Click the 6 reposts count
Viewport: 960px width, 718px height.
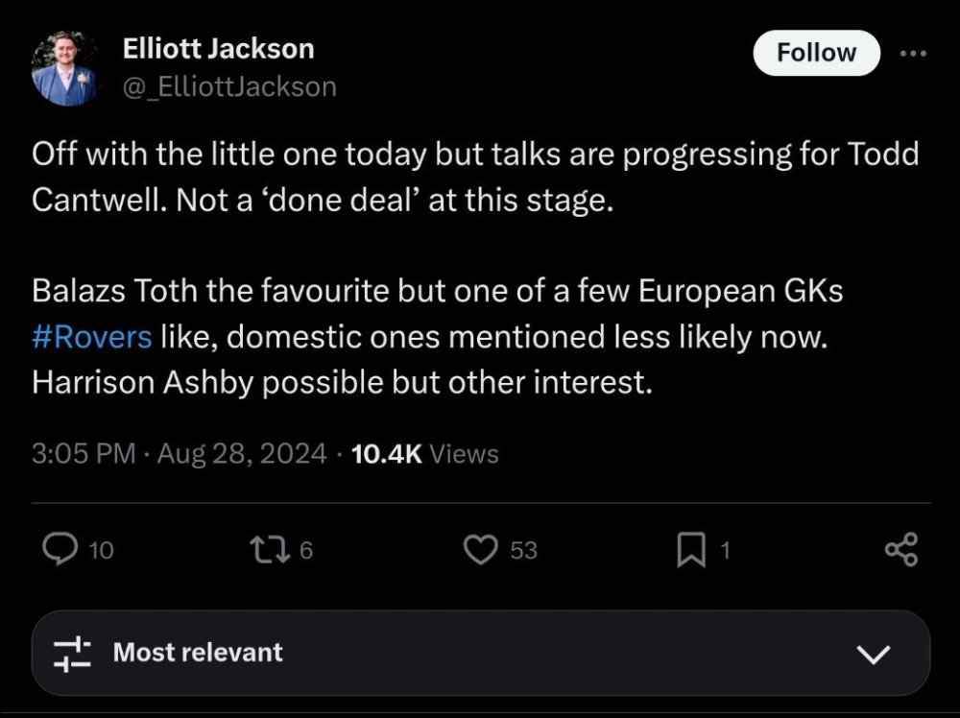pos(305,551)
